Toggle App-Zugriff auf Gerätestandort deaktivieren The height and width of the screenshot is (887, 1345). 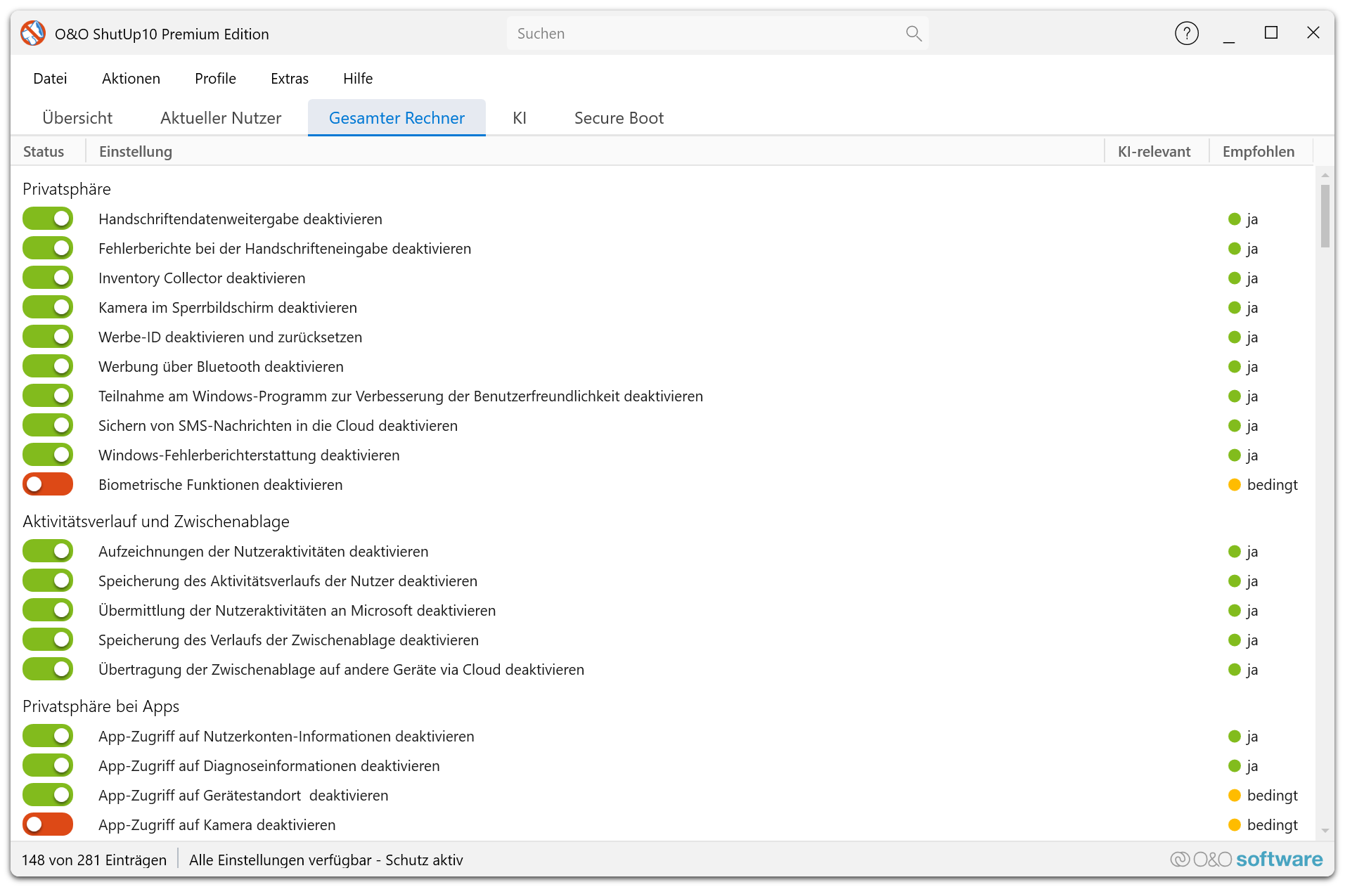click(48, 795)
